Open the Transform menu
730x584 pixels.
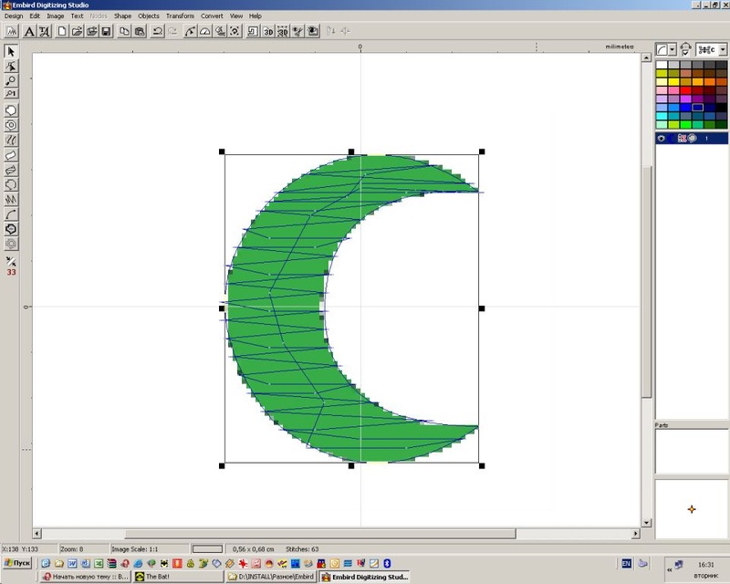pyautogui.click(x=180, y=16)
